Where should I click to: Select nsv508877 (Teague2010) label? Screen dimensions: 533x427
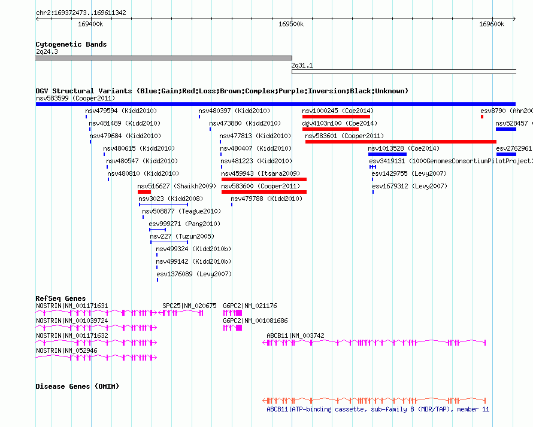point(181,211)
